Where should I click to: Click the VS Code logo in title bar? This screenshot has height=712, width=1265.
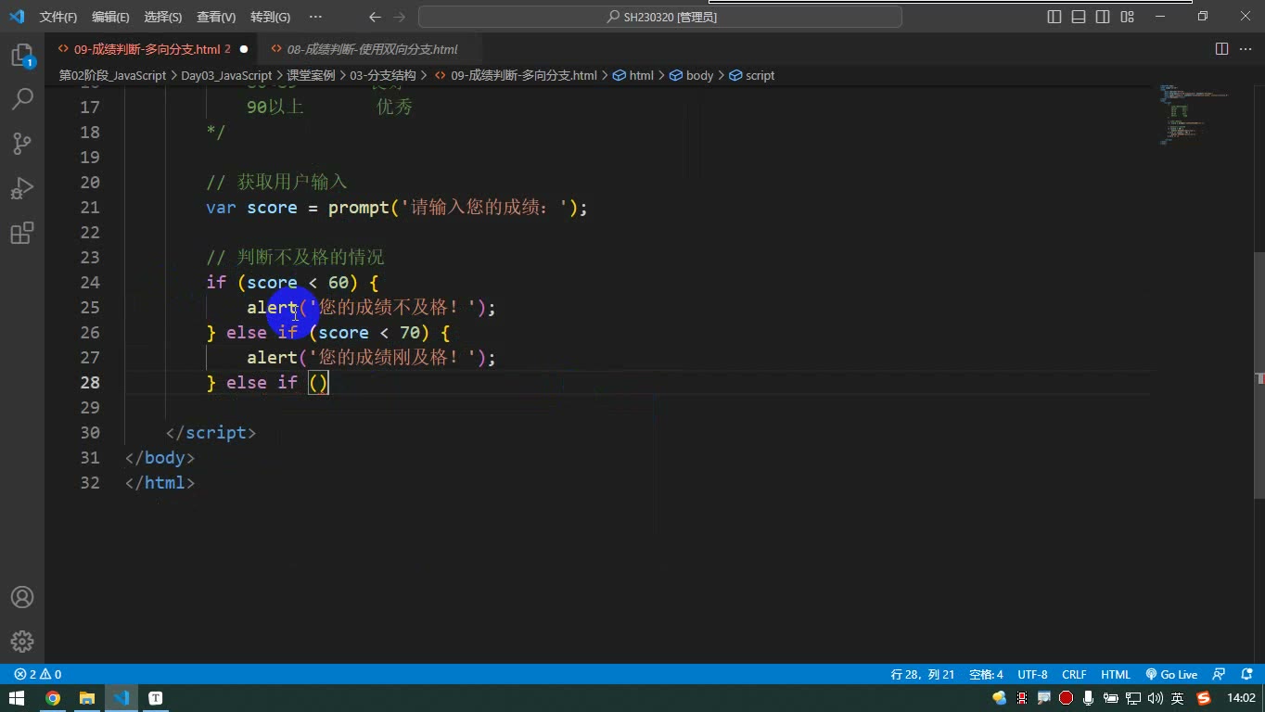pos(17,17)
